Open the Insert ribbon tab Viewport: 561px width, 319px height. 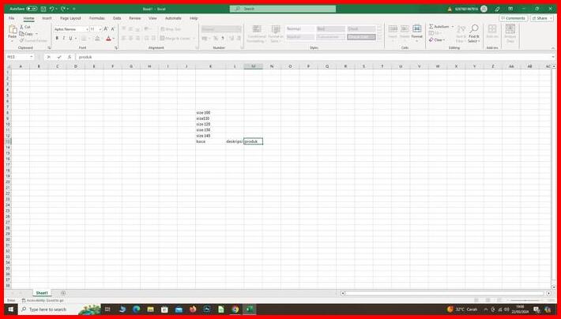coord(47,17)
